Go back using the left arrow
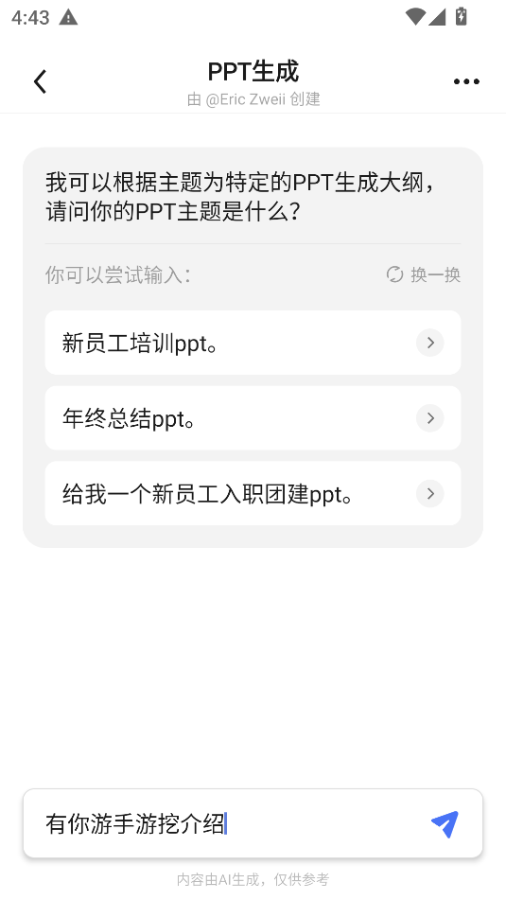 pos(40,81)
